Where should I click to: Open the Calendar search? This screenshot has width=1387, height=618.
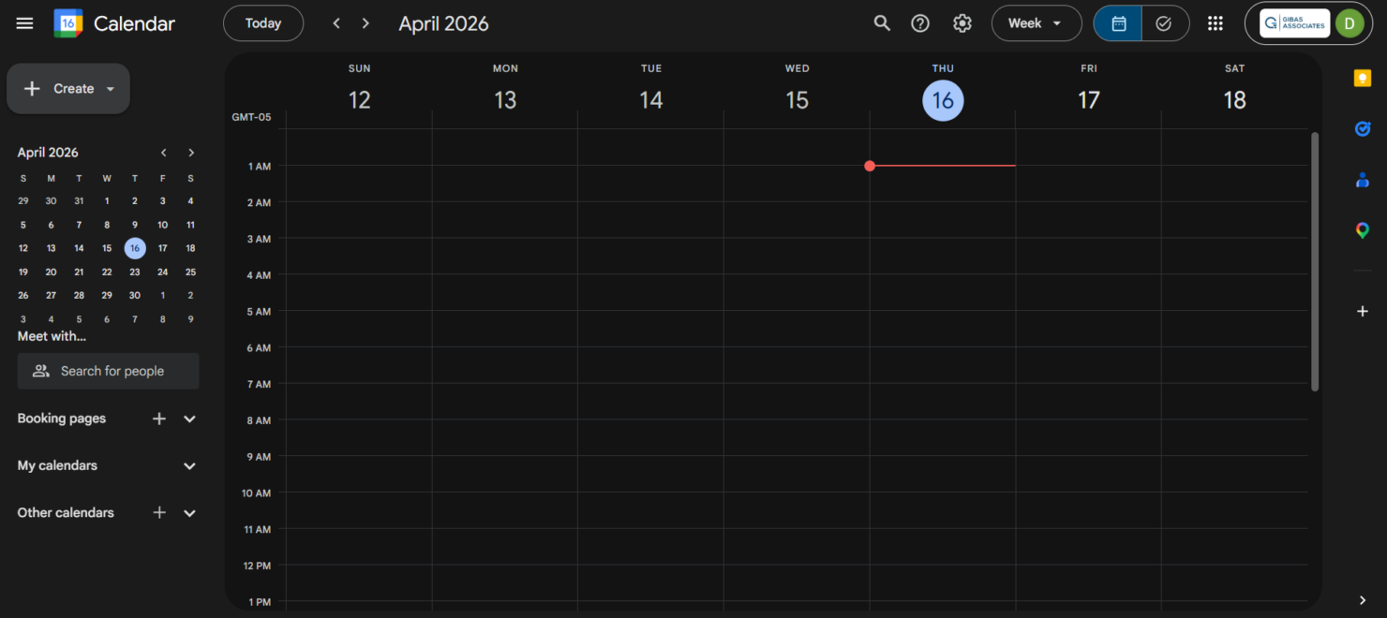882,22
